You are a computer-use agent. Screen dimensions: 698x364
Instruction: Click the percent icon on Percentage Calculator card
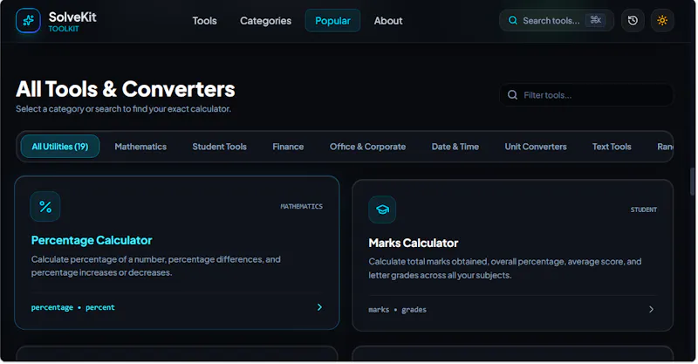45,207
